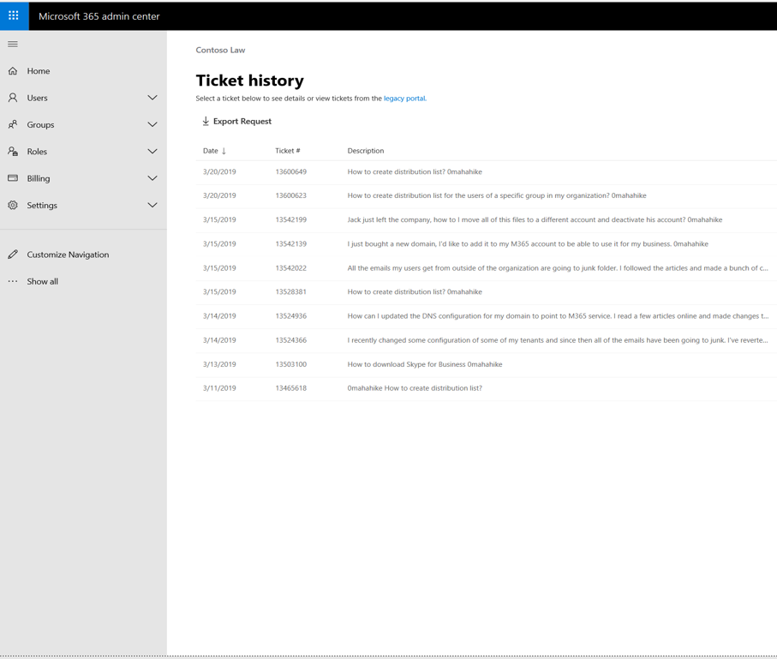Select 'How can I updated the DNS' description
777x659 pixels.
click(x=558, y=316)
